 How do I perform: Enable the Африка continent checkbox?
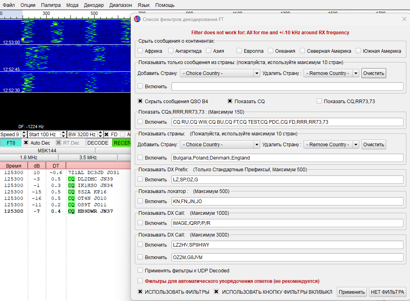(x=140, y=51)
